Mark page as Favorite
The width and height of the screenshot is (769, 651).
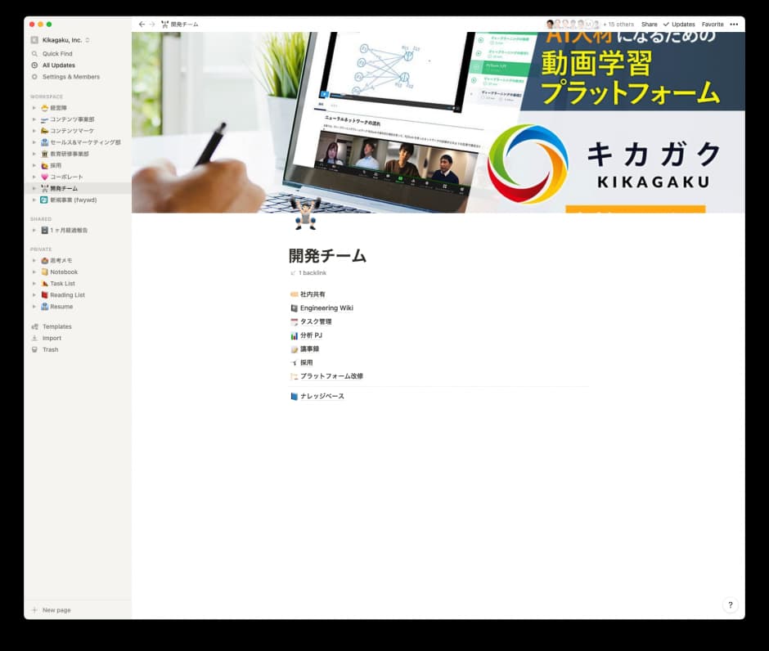[x=713, y=25]
